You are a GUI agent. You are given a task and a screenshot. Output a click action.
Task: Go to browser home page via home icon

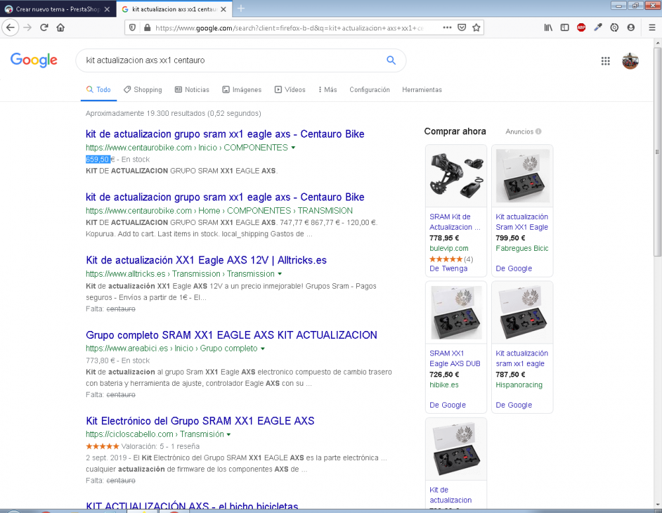[61, 27]
